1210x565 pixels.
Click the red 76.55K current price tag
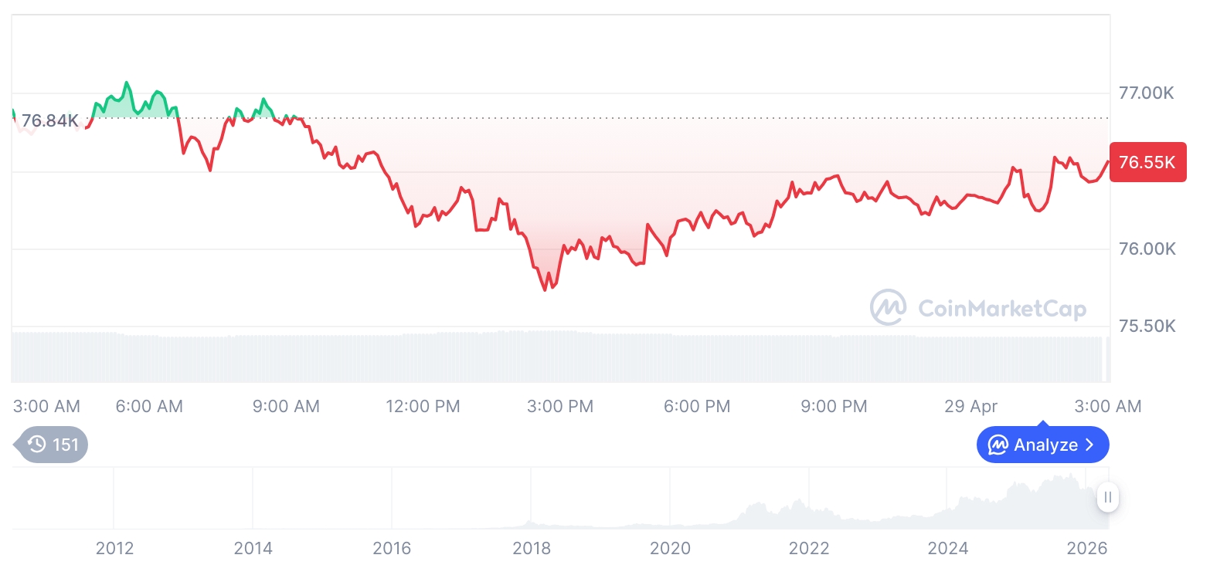[1147, 162]
